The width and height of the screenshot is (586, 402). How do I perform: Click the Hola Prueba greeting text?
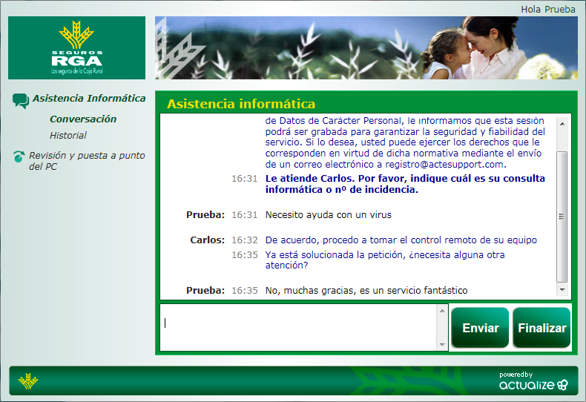pyautogui.click(x=548, y=10)
